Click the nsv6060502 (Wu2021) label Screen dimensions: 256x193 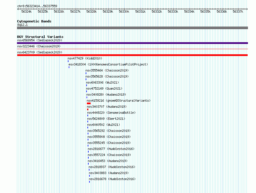(x=104, y=125)
